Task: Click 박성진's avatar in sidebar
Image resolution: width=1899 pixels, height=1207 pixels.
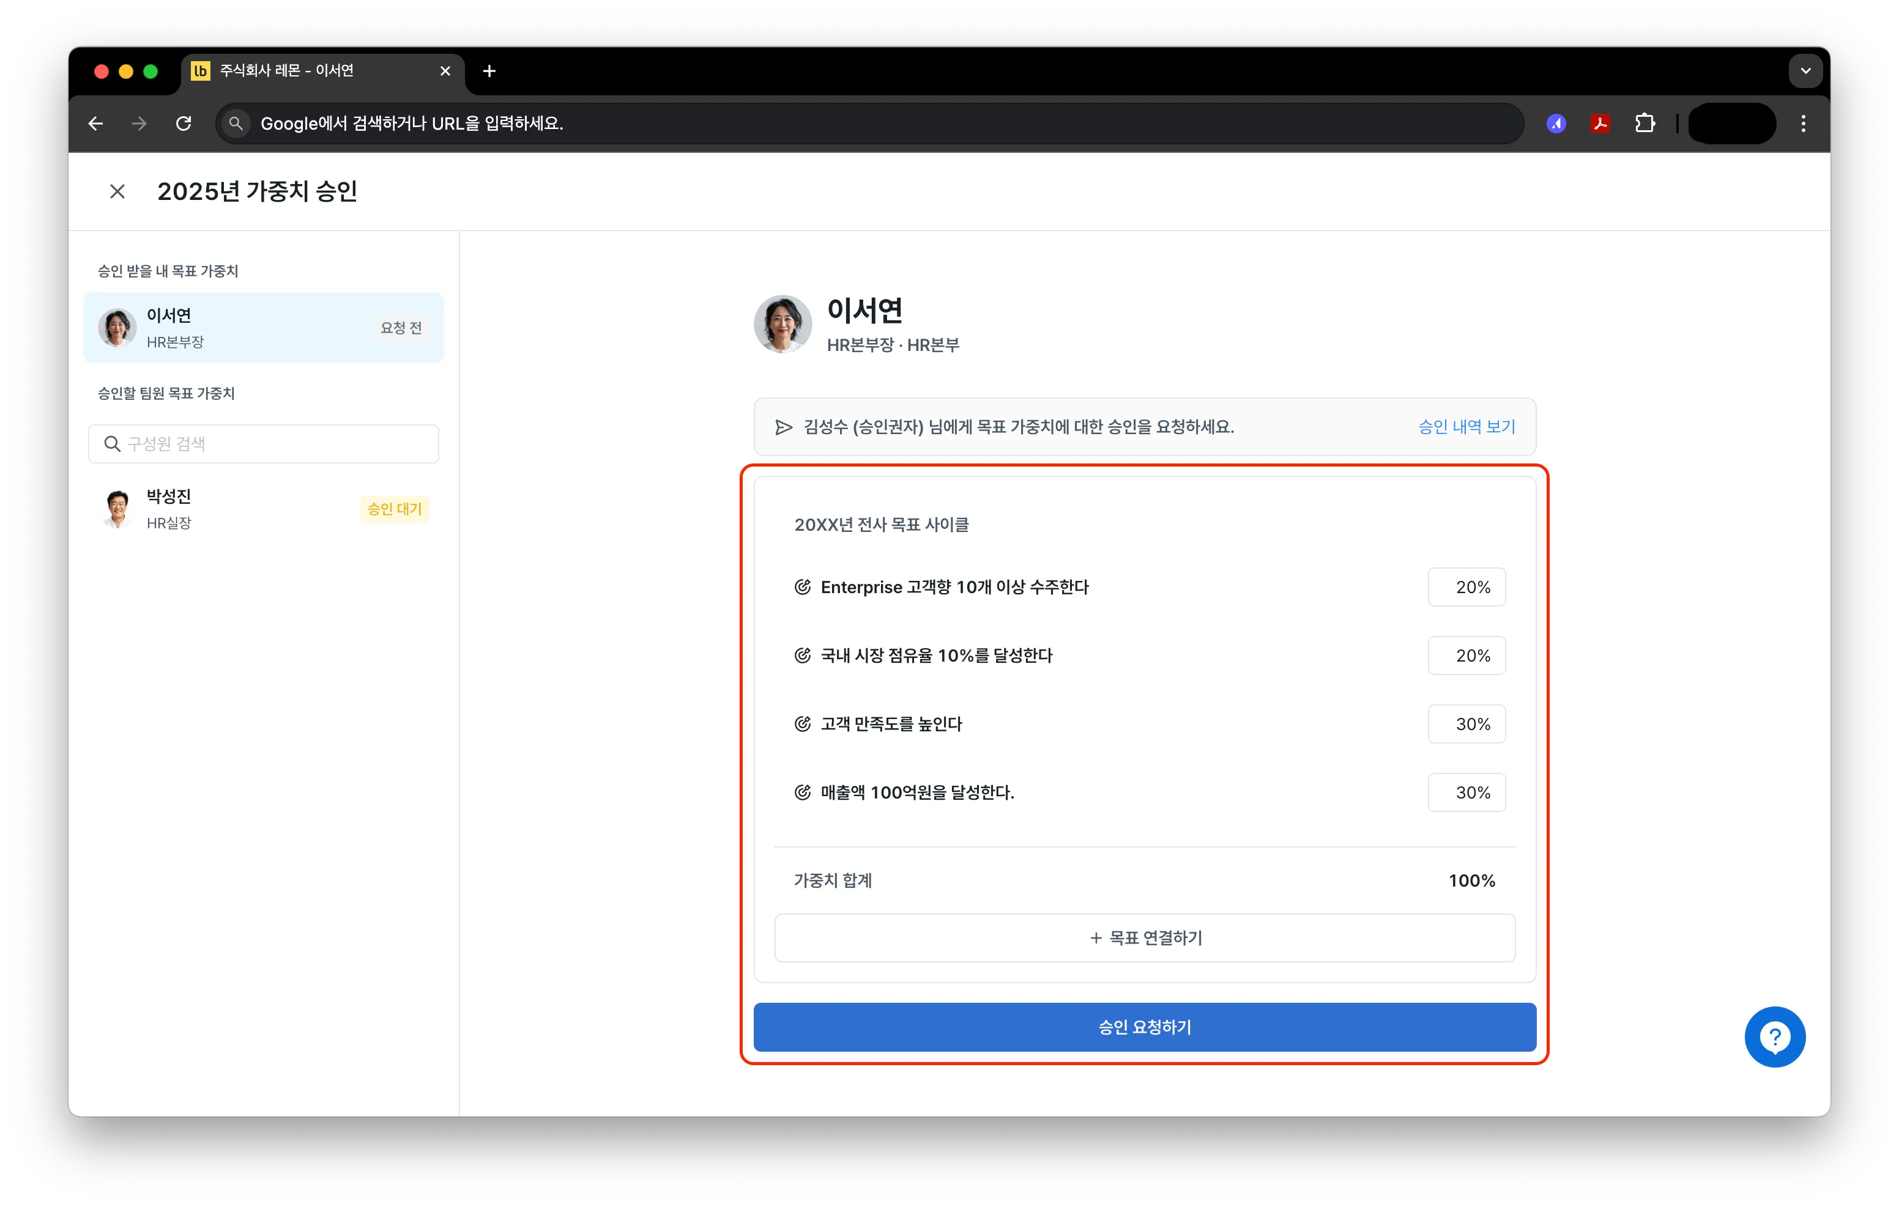Action: (x=117, y=509)
